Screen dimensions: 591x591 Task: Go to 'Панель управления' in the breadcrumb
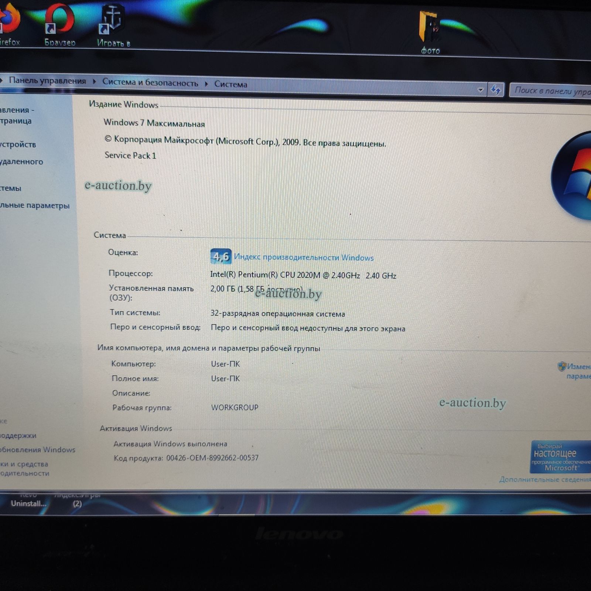pyautogui.click(x=47, y=81)
